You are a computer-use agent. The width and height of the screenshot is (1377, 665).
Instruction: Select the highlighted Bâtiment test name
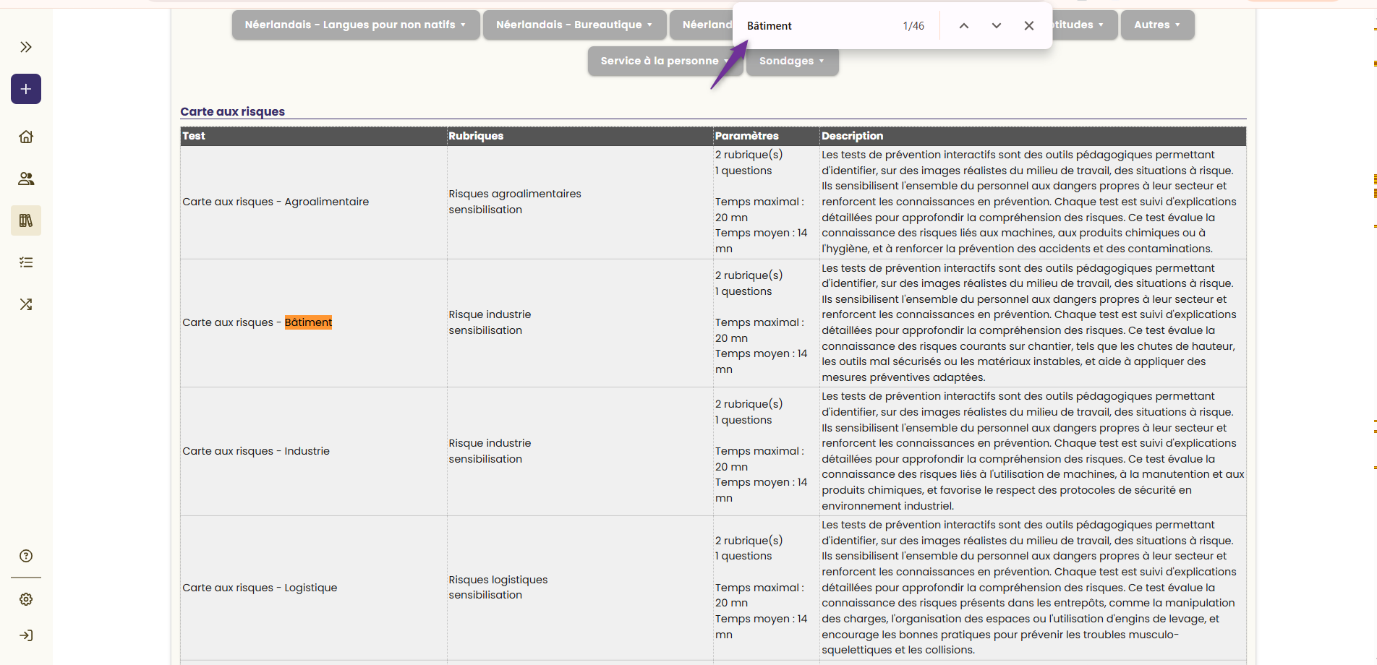[x=308, y=322]
